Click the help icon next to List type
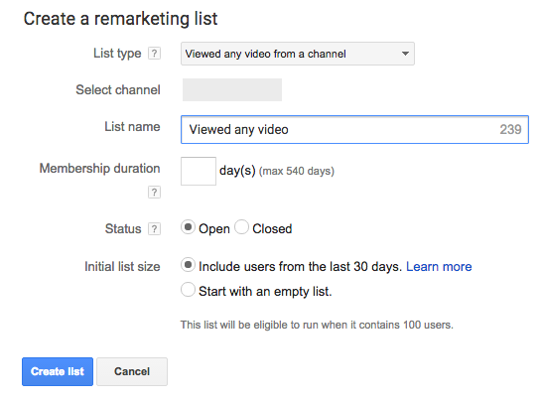Image resolution: width=540 pixels, height=402 pixels. click(x=154, y=54)
